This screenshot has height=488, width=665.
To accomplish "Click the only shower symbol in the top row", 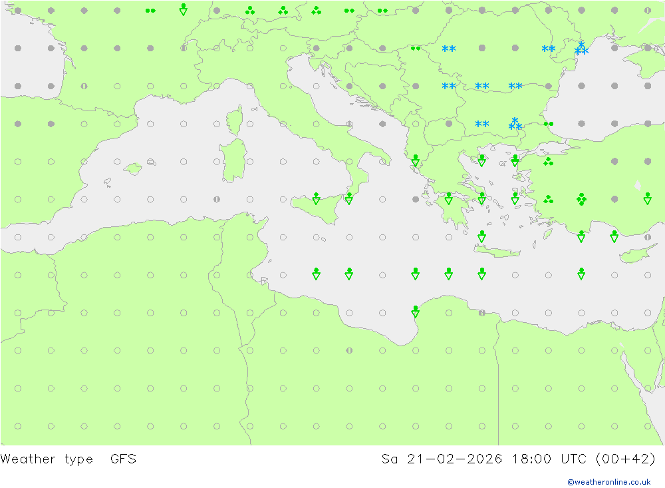I will (184, 9).
